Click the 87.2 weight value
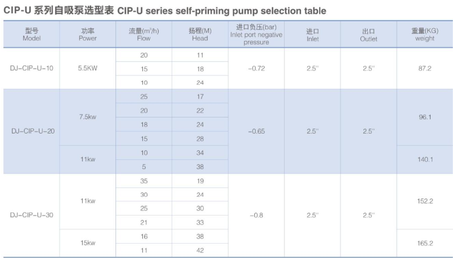Viewport: 453px width, 258px height. click(x=425, y=68)
